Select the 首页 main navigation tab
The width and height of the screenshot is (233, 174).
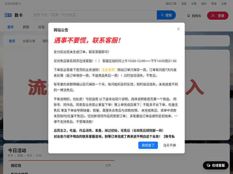pyautogui.click(x=10, y=27)
